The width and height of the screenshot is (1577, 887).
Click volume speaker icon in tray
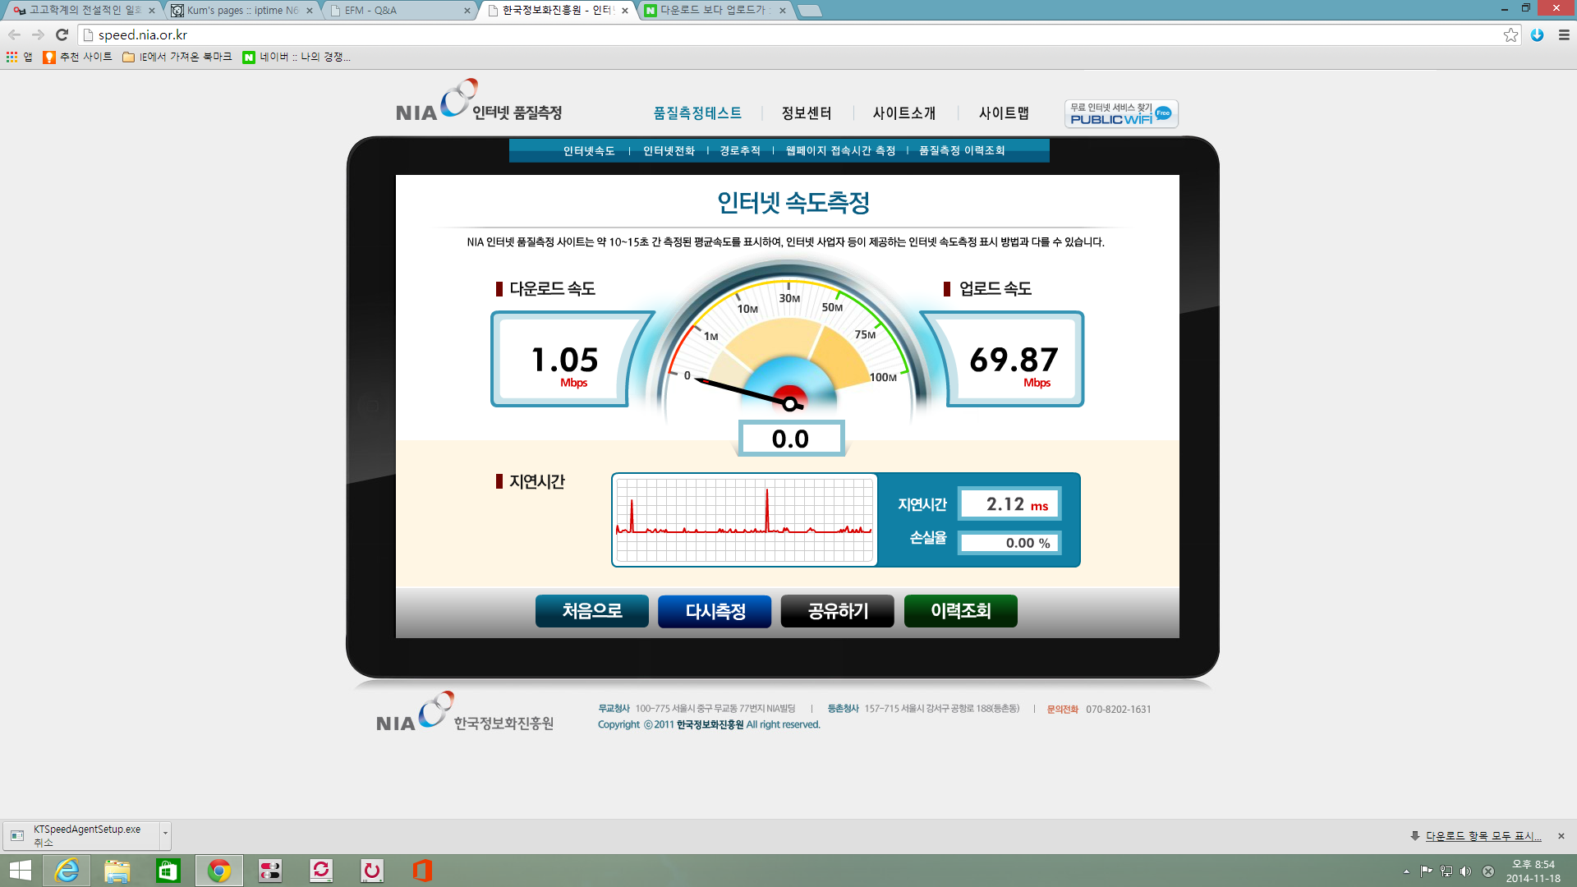[x=1466, y=871]
